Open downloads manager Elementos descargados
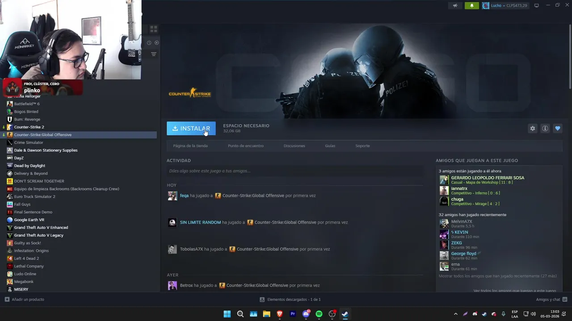This screenshot has width=572, height=321. tap(290, 300)
